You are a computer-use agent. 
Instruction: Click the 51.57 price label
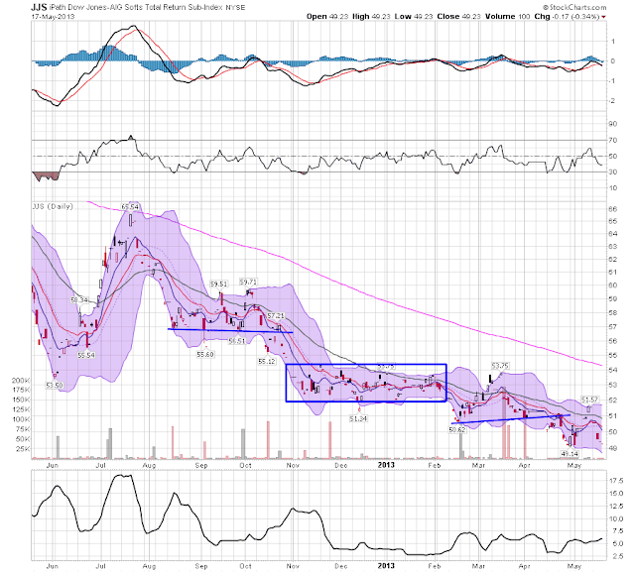click(589, 400)
